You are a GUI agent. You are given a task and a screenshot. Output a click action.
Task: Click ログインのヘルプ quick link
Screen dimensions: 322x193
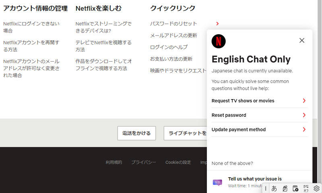[169, 47]
